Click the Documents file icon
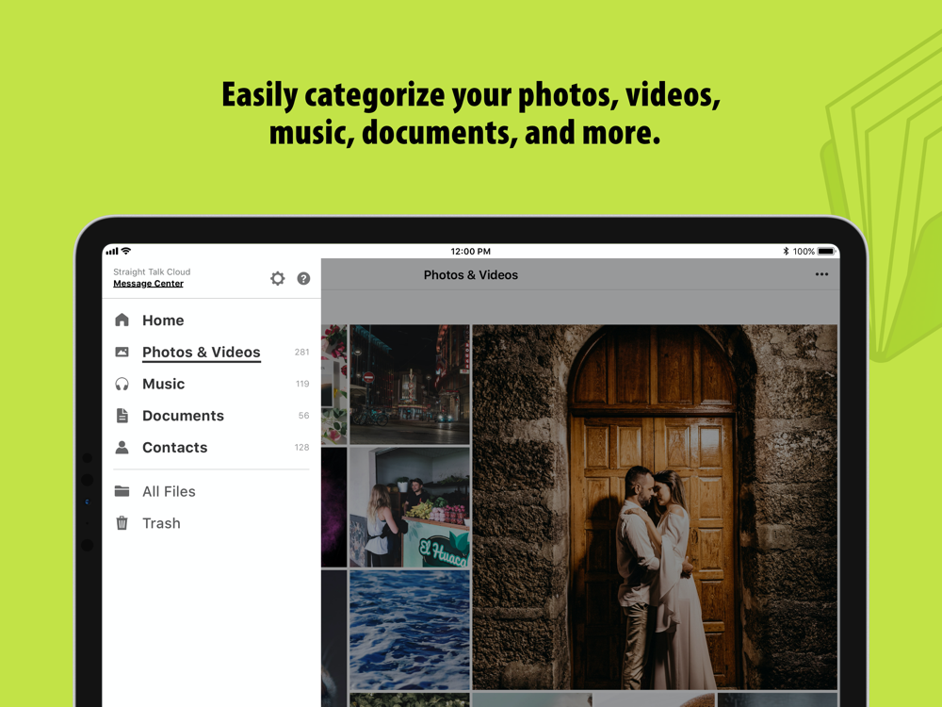 point(122,416)
